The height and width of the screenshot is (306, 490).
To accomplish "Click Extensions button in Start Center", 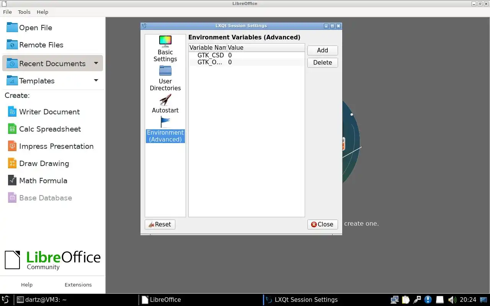I will pyautogui.click(x=78, y=285).
